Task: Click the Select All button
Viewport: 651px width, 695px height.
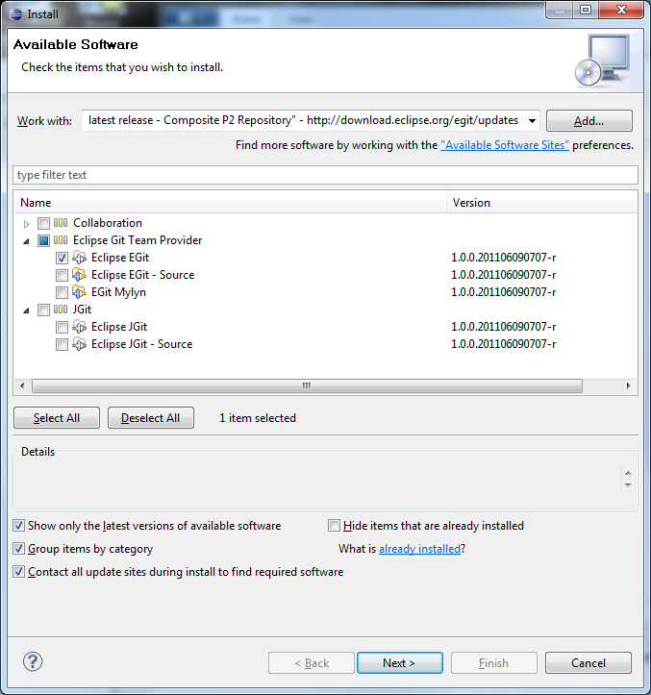Action: click(57, 418)
